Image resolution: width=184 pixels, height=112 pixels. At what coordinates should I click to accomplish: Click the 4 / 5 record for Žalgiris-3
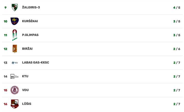(x=177, y=8)
